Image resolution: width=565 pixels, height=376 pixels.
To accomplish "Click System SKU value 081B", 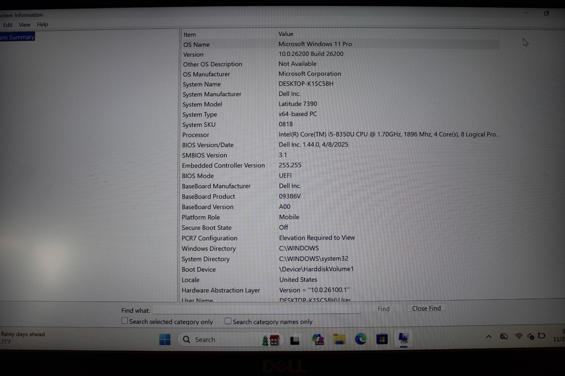I will pyautogui.click(x=286, y=124).
